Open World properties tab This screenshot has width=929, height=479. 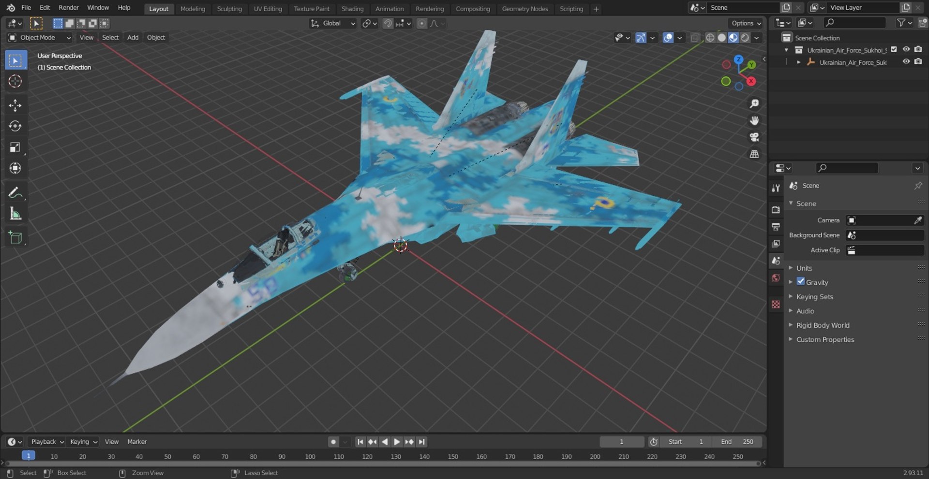coord(776,278)
